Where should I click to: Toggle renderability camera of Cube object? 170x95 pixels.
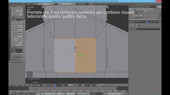coord(159,16)
